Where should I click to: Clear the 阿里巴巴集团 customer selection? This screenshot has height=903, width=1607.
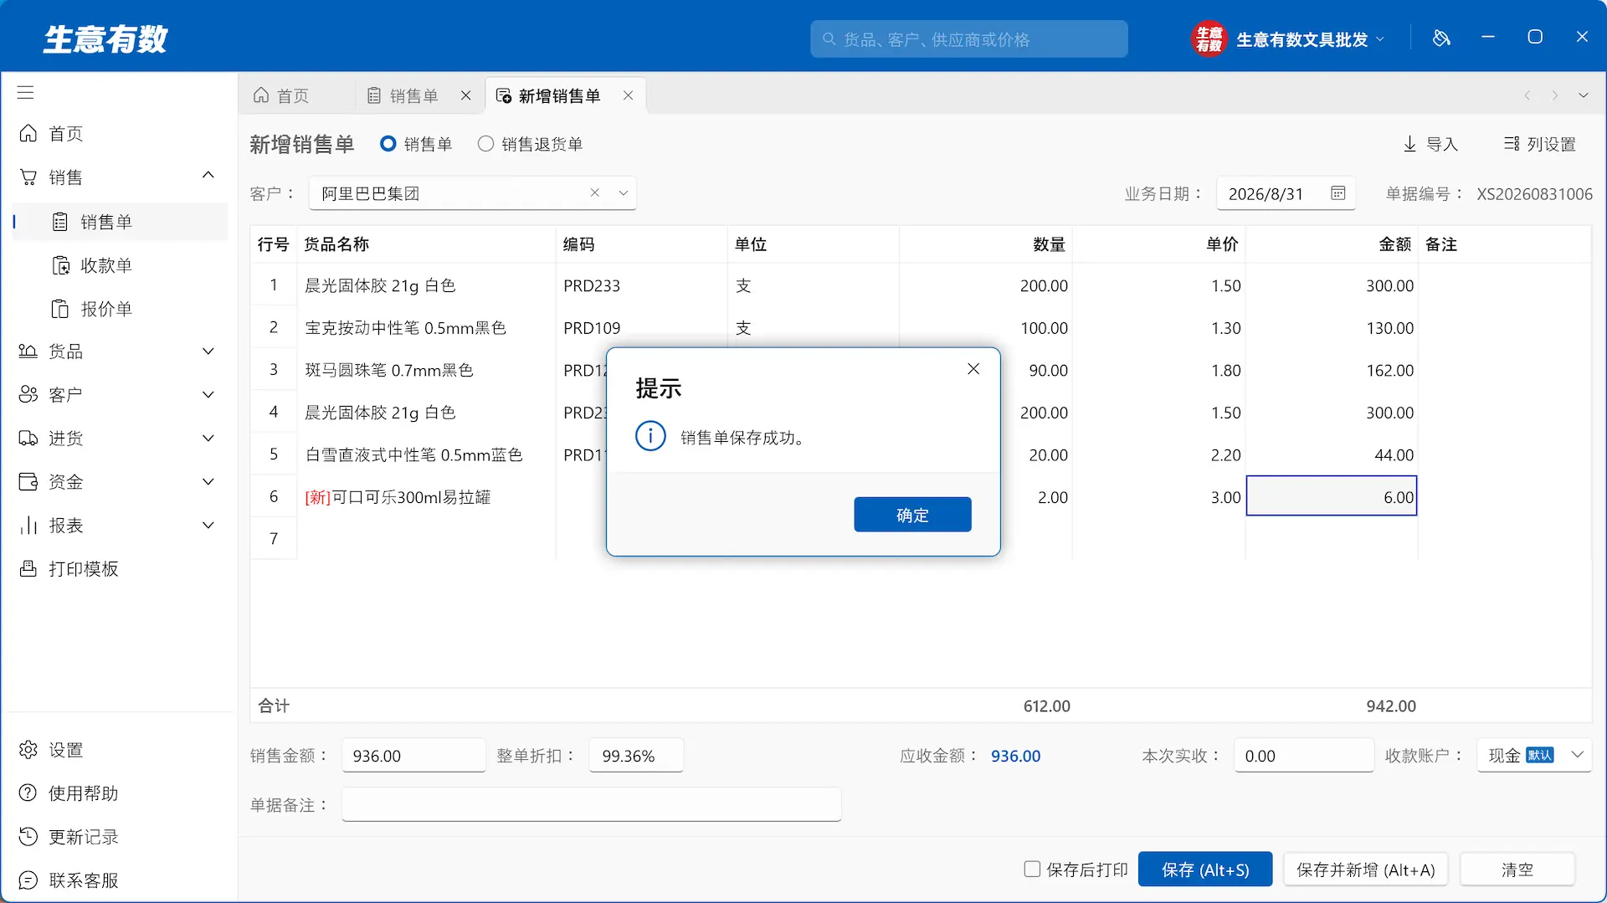tap(594, 193)
